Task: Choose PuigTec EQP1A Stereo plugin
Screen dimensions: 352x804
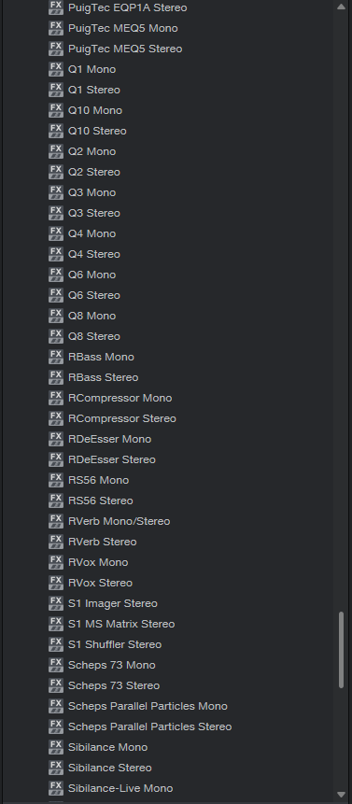Action: point(128,7)
